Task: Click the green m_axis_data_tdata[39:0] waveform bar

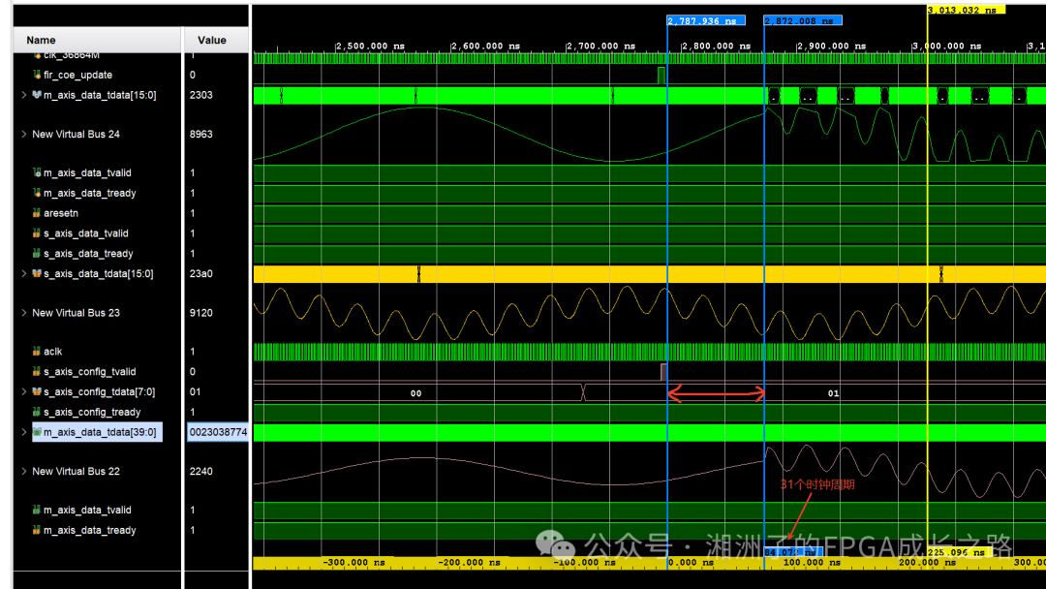Action: 650,433
